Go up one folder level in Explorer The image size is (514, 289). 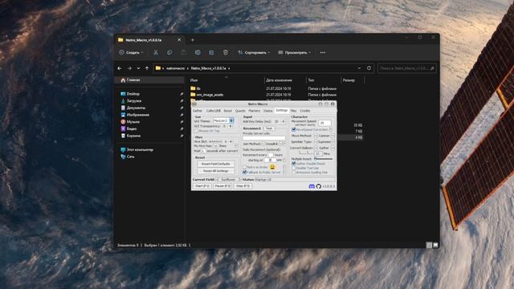point(147,68)
